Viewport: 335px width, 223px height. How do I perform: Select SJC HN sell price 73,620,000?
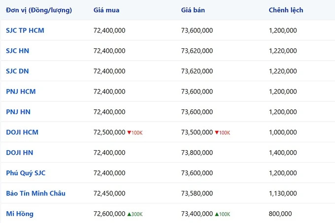coord(197,51)
